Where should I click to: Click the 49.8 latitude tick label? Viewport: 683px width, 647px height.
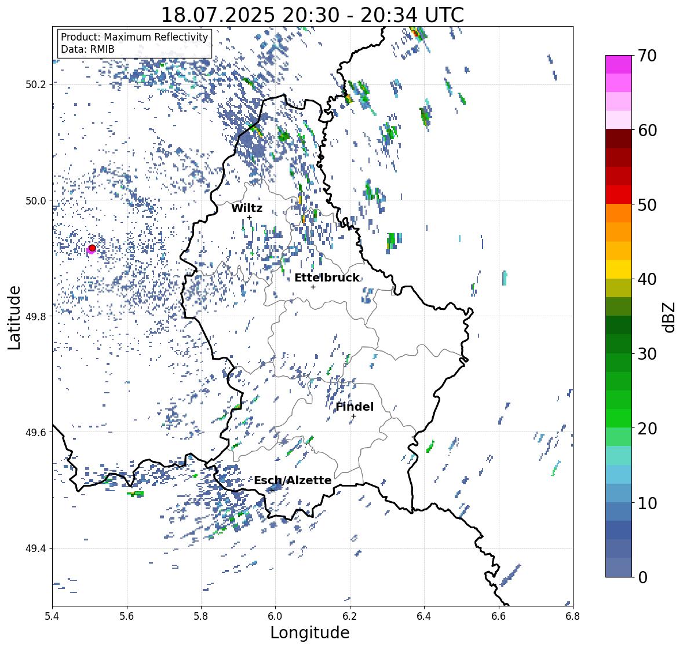(36, 316)
